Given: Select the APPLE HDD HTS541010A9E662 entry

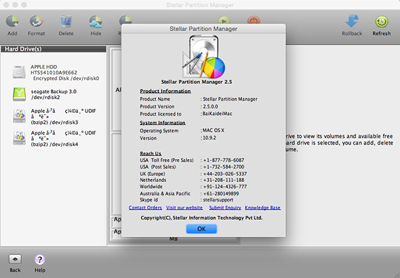Looking at the screenshot, I should point(56,72).
